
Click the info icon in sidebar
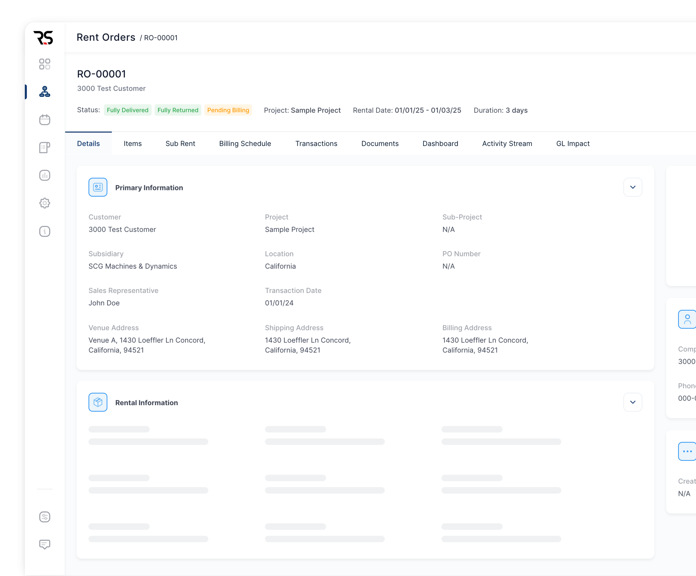[45, 231]
